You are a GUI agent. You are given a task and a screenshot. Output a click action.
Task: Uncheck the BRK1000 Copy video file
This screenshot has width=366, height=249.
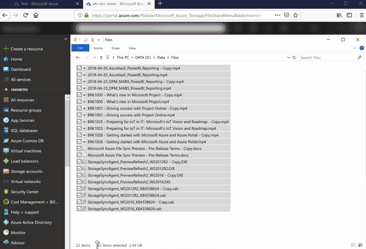(79, 95)
